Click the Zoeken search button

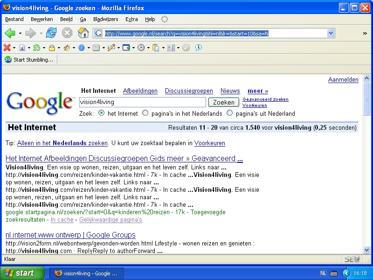coord(223,102)
